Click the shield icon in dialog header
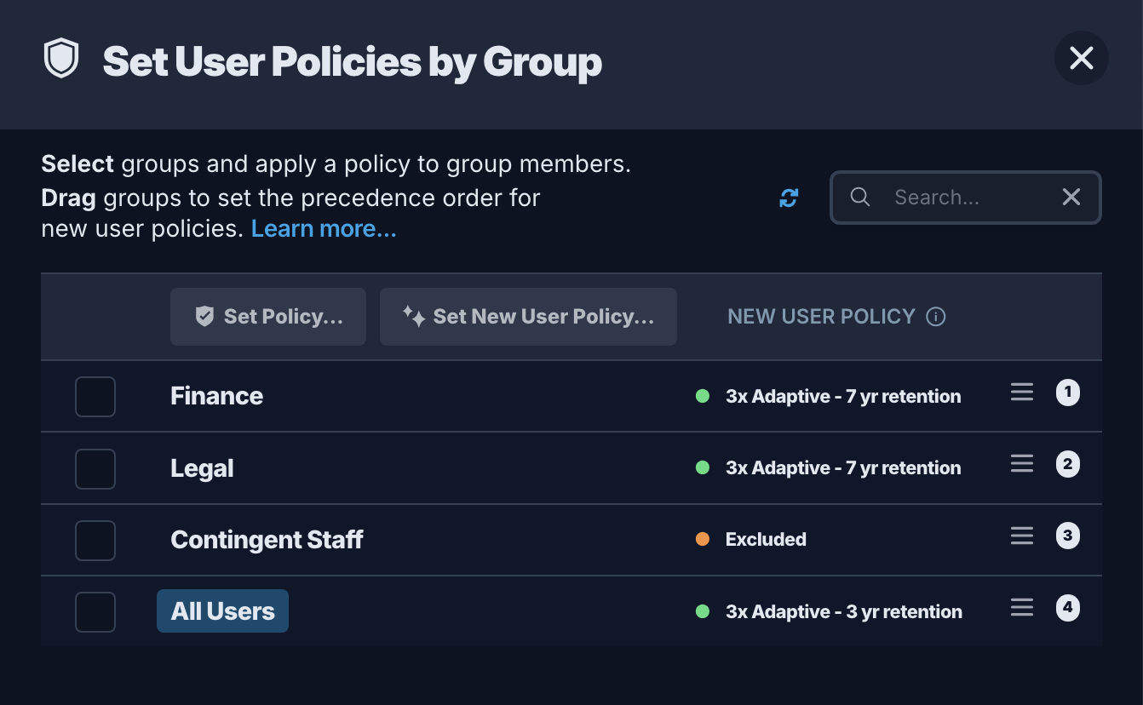Screen dimensions: 1143x705 pyautogui.click(x=61, y=60)
